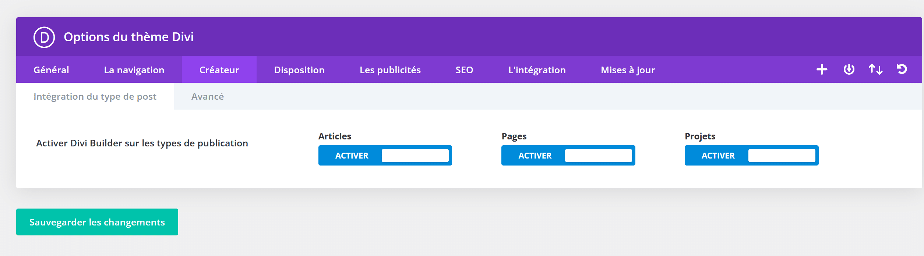Viewport: 924px width, 256px height.
Task: Click the reset circular arrow icon
Action: (x=902, y=69)
